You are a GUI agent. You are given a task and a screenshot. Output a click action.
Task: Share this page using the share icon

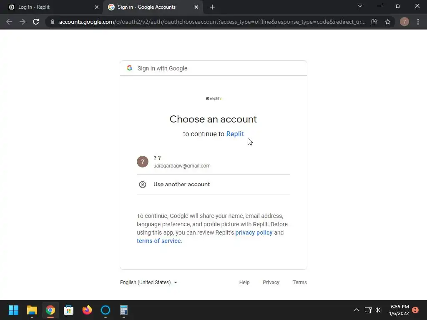[x=374, y=22]
